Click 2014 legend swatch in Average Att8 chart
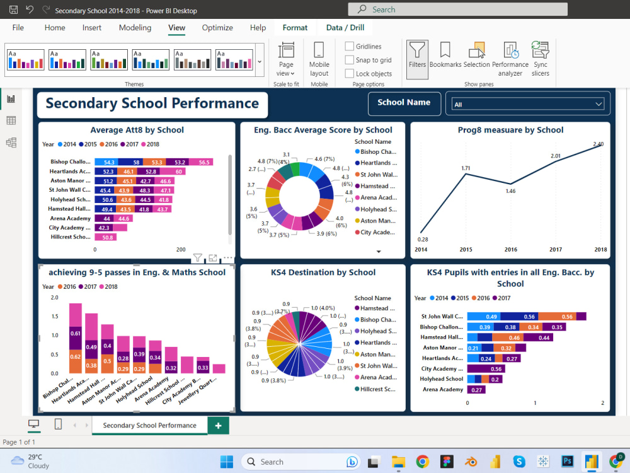 60,144
